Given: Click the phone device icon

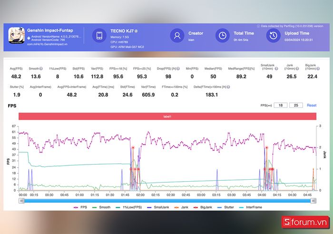Looking at the screenshot, I should click(x=99, y=36).
